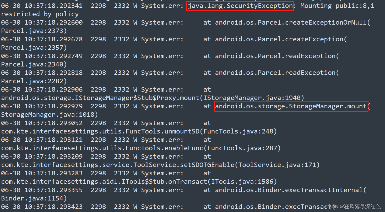Viewport: 385px width, 212px height.
Task: Click android.os.Parcel.createExceptionOrNull( line
Action: point(293,23)
